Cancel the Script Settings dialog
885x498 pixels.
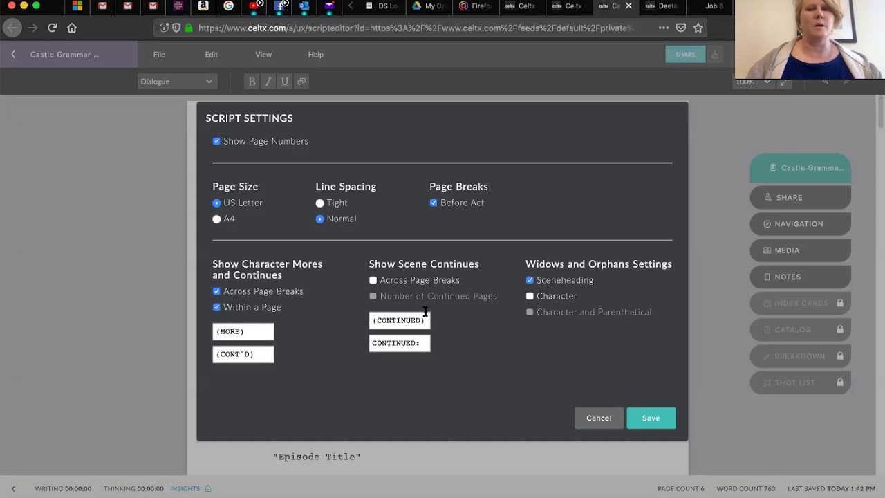599,418
